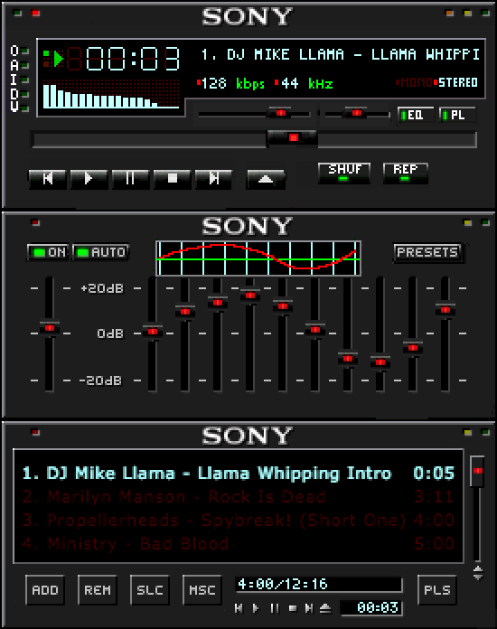Click yellow windowshade icon in equalizer titlebar
This screenshot has height=629, width=497.
tap(468, 222)
